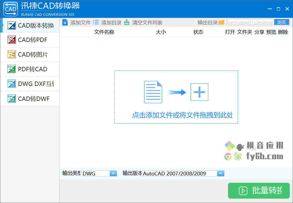Image resolution: width=293 pixels, height=203 pixels.
Task: Click the CAD转DWF sidebar icon
Action: (11, 99)
